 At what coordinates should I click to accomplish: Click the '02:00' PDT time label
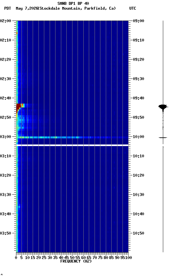tap(5, 21)
